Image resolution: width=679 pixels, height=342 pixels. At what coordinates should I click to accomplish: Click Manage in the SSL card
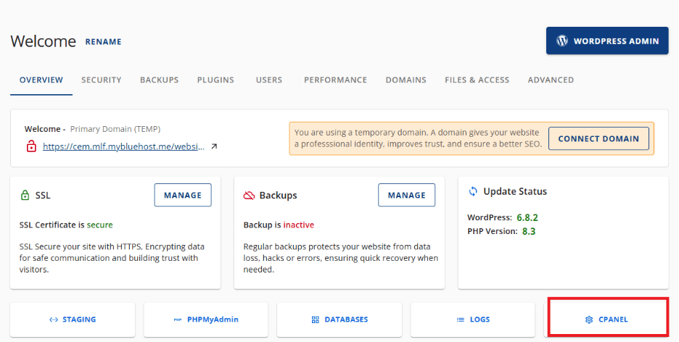183,195
